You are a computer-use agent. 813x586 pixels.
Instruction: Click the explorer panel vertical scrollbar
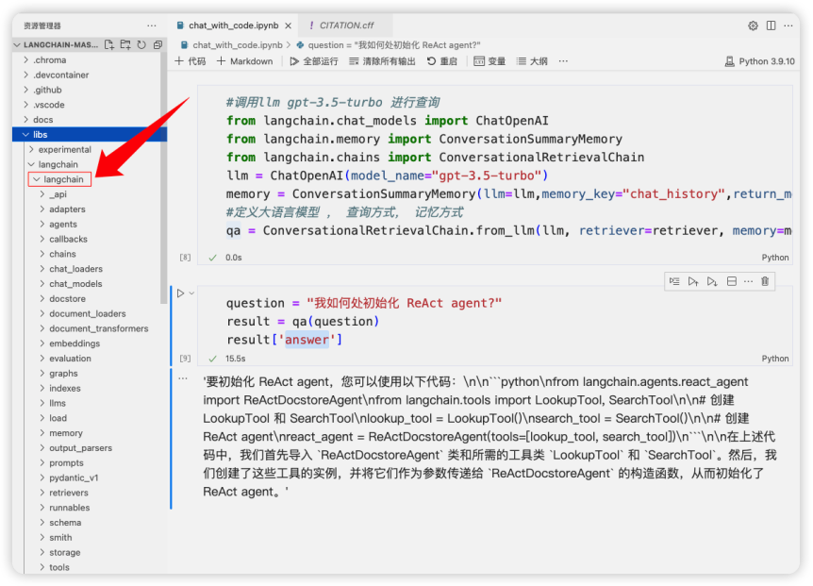(x=164, y=176)
